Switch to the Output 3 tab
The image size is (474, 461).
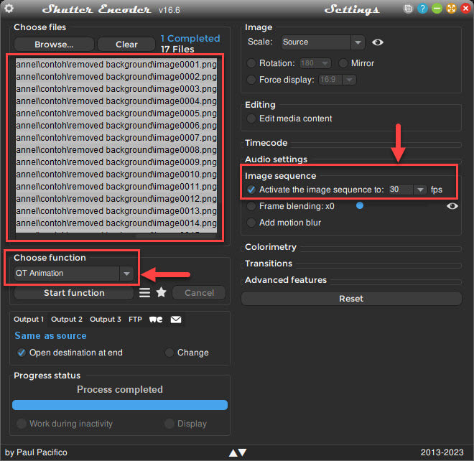click(105, 320)
